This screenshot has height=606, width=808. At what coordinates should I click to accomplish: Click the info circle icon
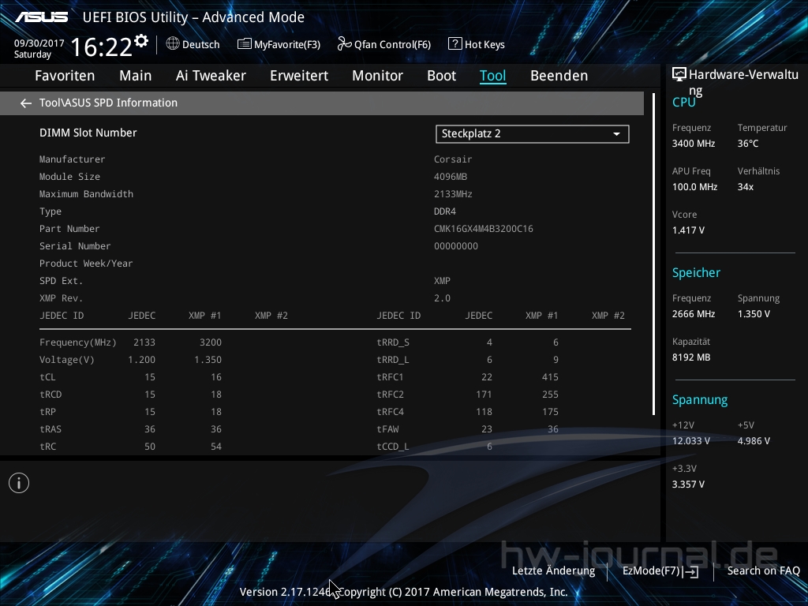(19, 483)
